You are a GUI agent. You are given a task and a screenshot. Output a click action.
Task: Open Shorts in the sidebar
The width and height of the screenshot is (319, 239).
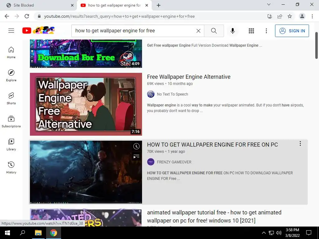pos(11,99)
